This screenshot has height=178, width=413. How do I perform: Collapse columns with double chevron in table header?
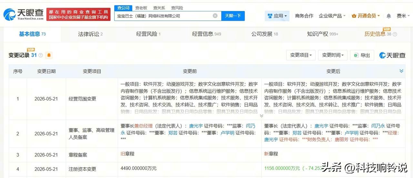(x=401, y=71)
